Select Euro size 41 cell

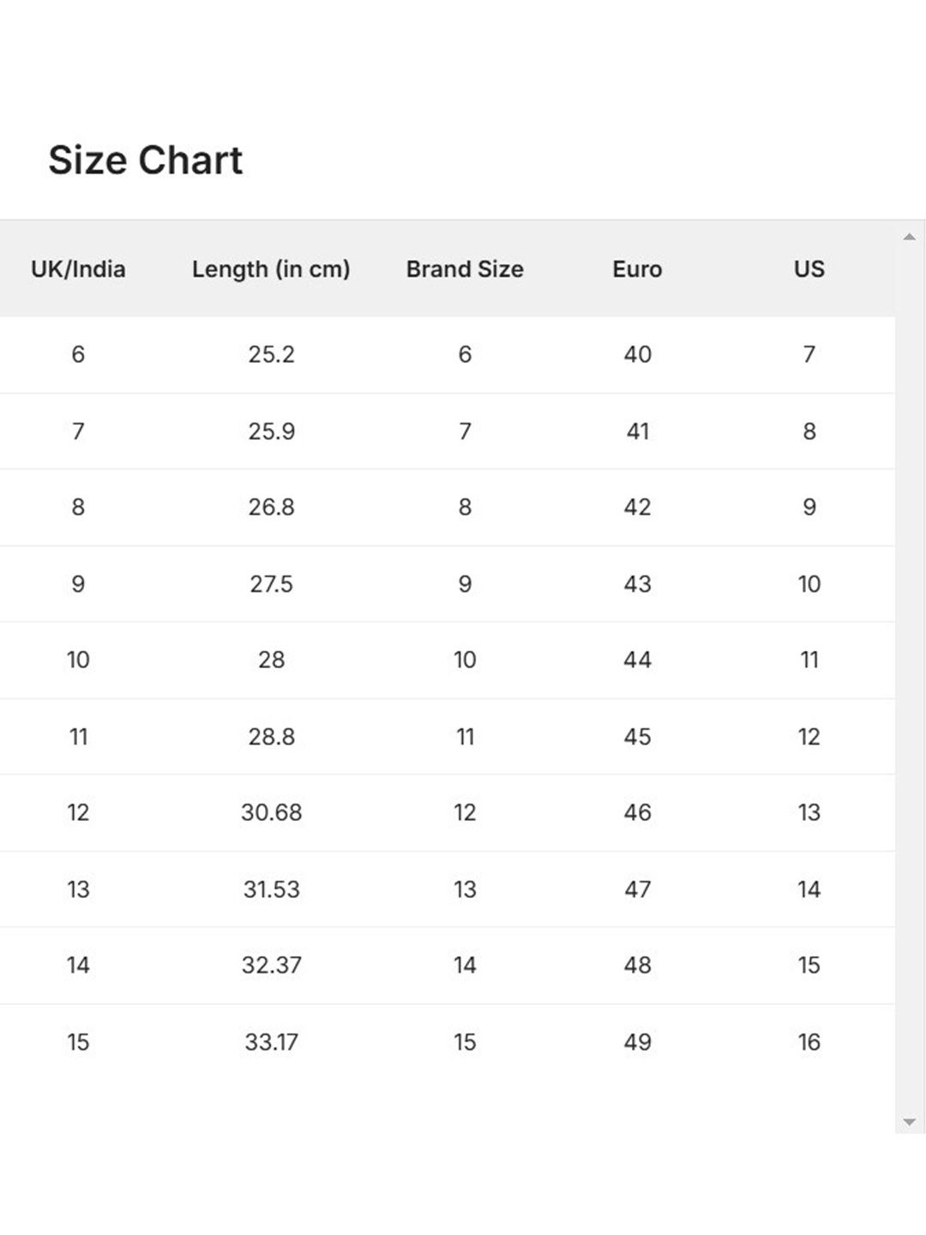point(637,431)
